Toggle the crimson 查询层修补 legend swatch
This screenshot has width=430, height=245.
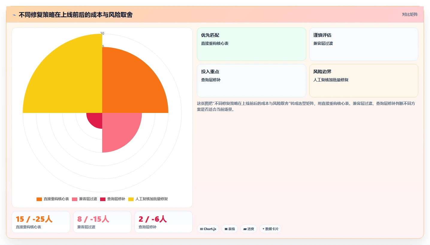103,199
